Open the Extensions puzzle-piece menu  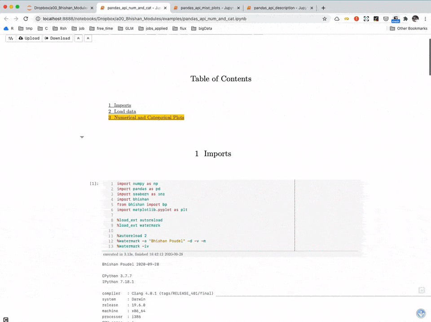[x=405, y=19]
